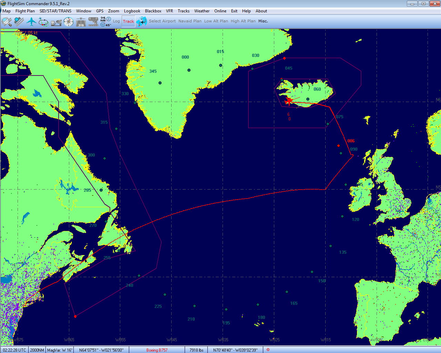
Task: Click the Misc. toolbar button
Action: tap(263, 21)
